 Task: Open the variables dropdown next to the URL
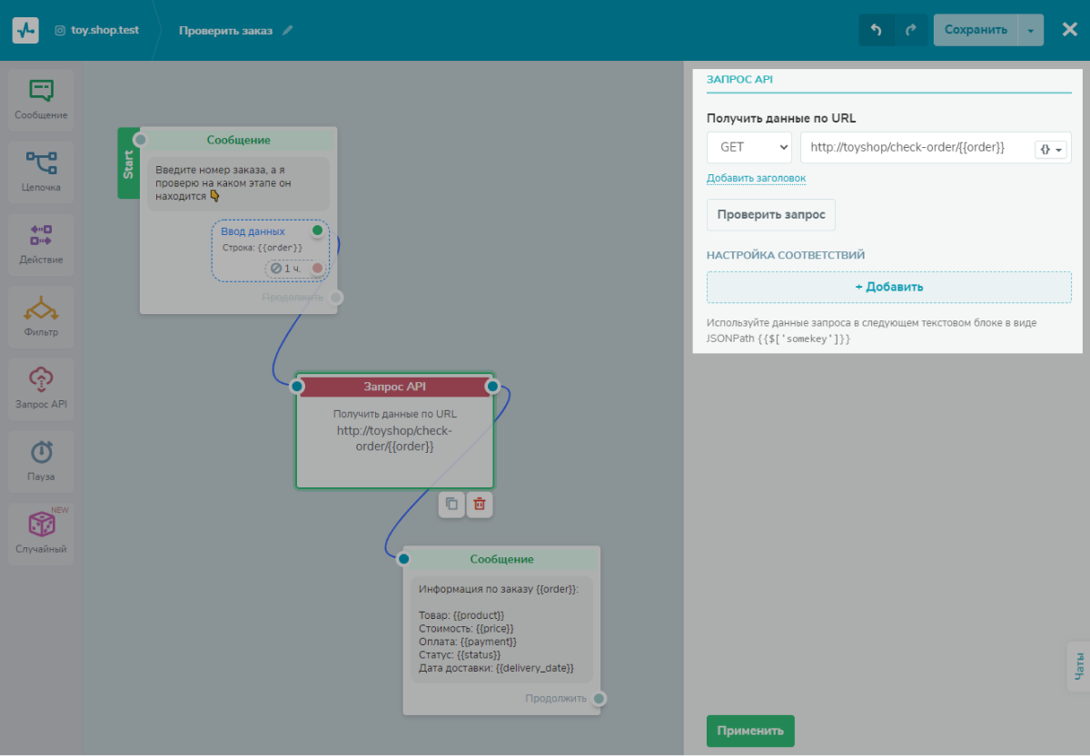(x=1050, y=147)
